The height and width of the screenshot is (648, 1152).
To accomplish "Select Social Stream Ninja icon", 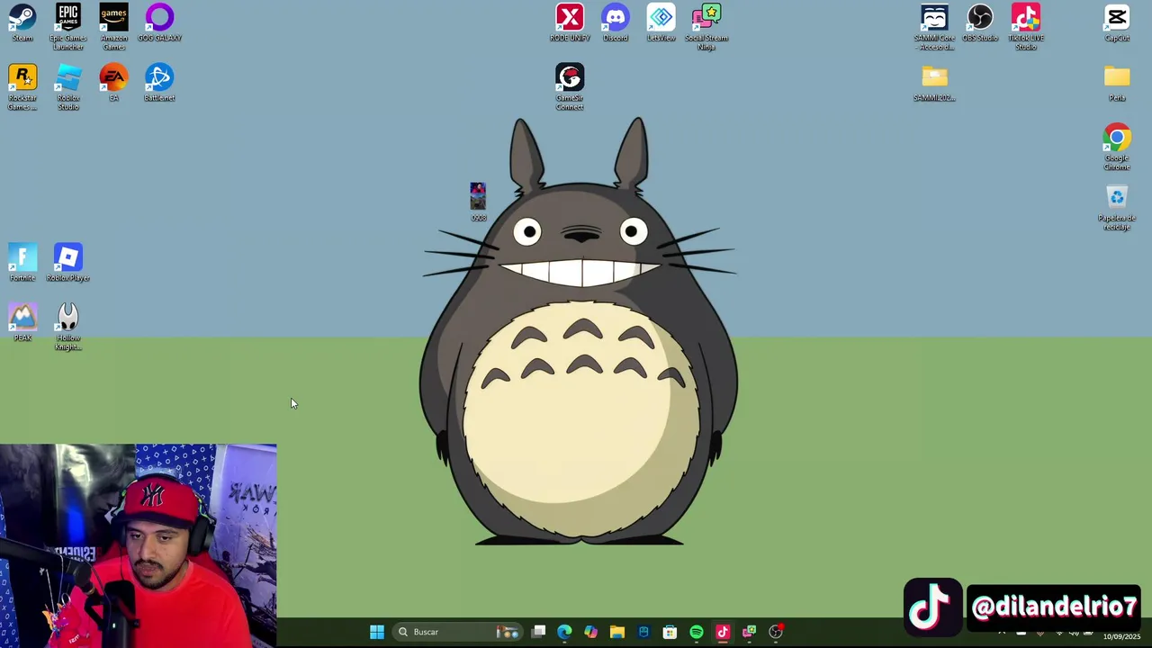I will pyautogui.click(x=706, y=27).
